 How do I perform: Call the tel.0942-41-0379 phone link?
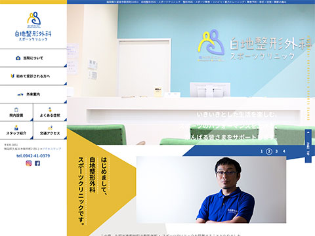(33, 156)
